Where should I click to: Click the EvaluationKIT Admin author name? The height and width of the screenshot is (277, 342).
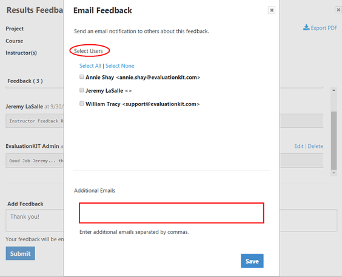[32, 146]
